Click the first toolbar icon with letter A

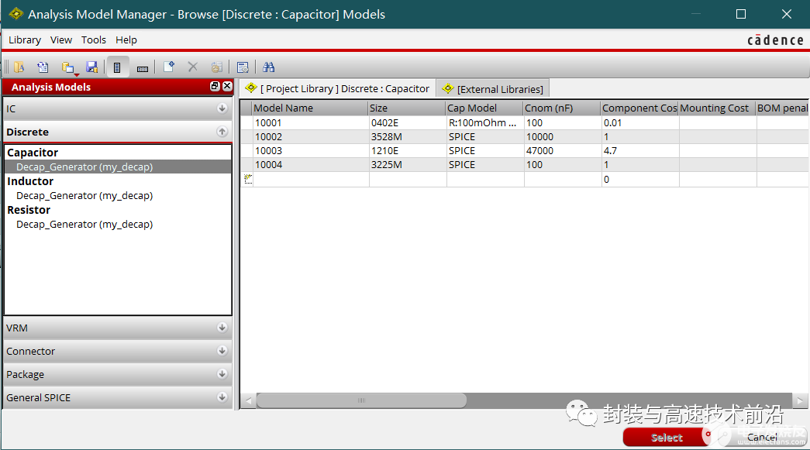19,67
